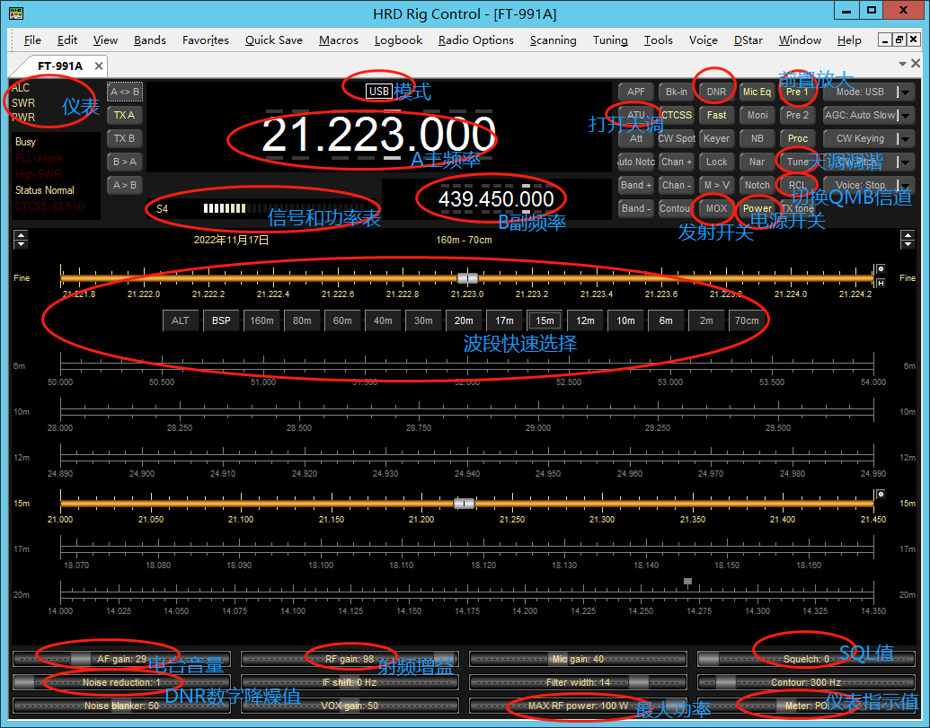Open the Quick Save menu
This screenshot has width=930, height=728.
point(273,39)
